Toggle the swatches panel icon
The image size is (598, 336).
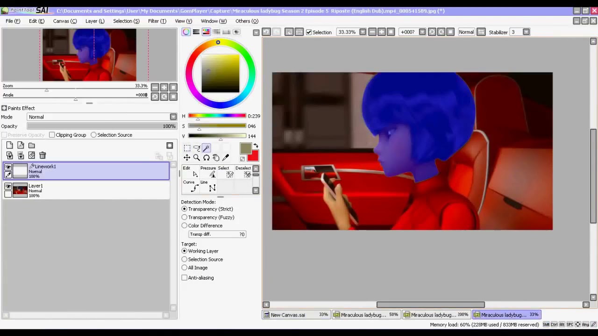tap(227, 32)
